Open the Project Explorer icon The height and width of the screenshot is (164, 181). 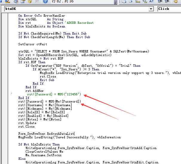[16, 1]
